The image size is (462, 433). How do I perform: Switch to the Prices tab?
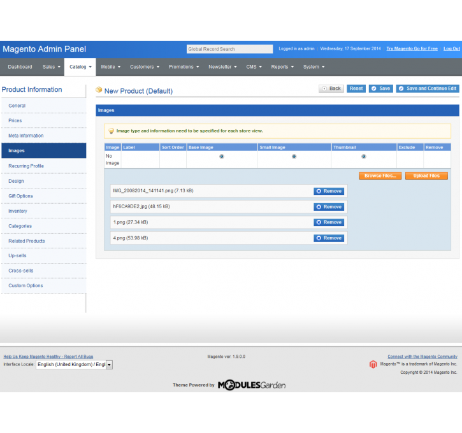point(44,121)
